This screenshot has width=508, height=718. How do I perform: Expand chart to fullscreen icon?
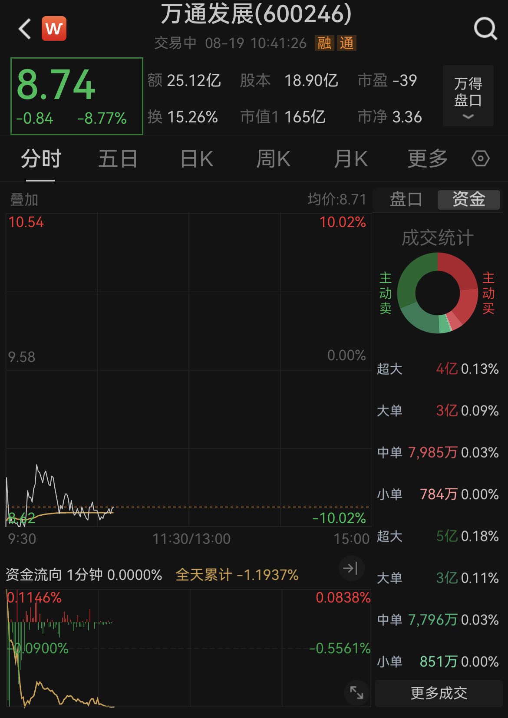[x=356, y=692]
